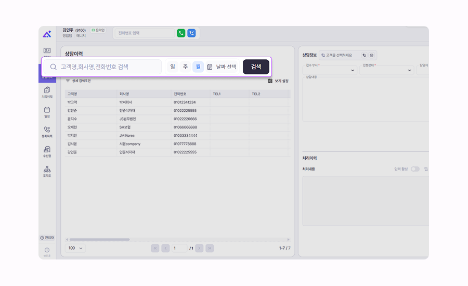Go to previous page of results
The height and width of the screenshot is (286, 468).
pyautogui.click(x=166, y=248)
